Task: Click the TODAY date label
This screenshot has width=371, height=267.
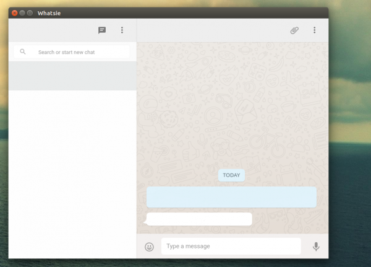Action: (x=231, y=175)
